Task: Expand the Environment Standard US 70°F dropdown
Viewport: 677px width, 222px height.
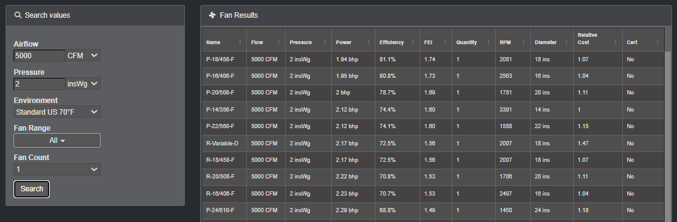Action: (x=57, y=112)
